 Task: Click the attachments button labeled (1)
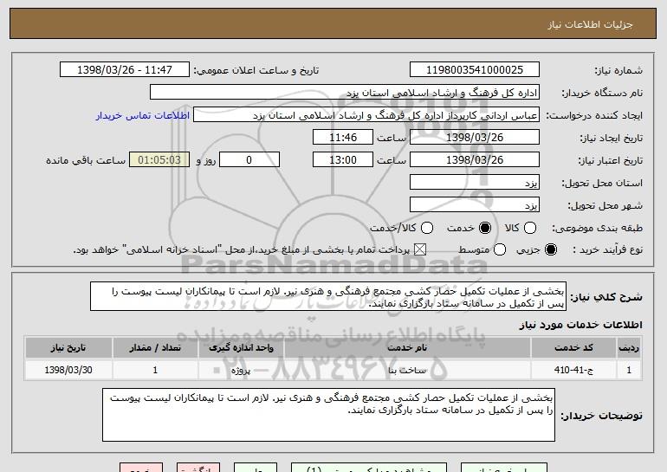[x=369, y=468]
